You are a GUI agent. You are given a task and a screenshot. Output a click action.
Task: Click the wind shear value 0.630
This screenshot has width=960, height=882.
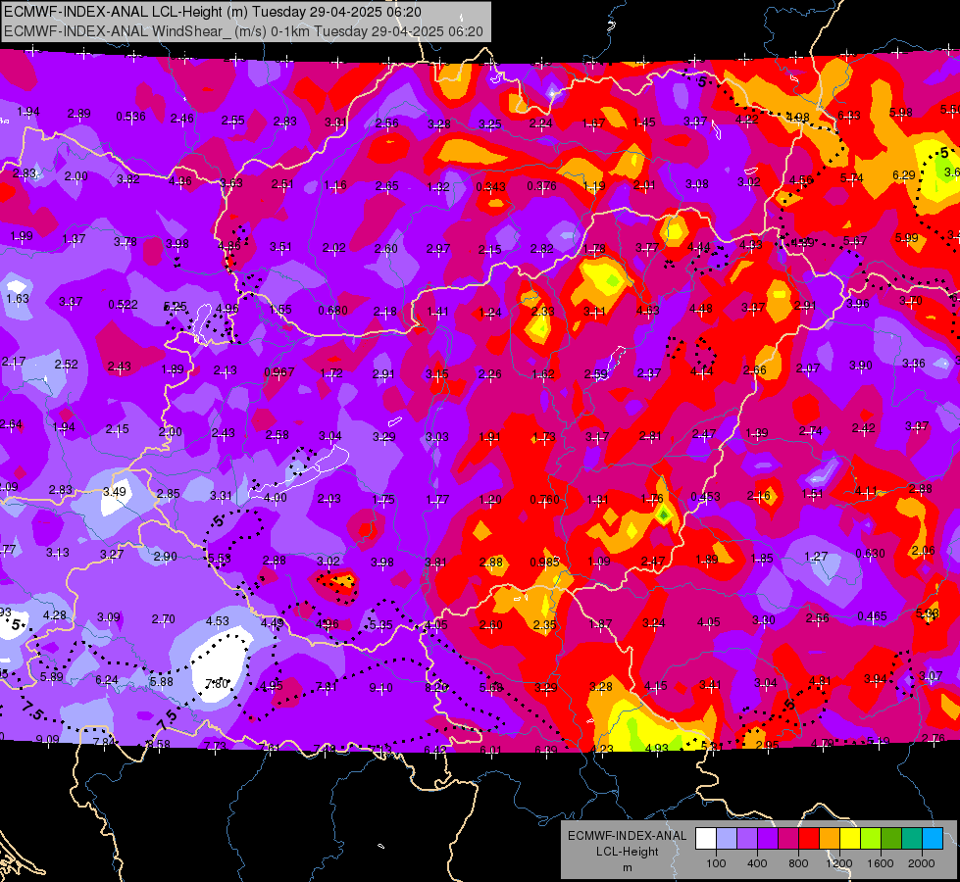[x=870, y=554]
